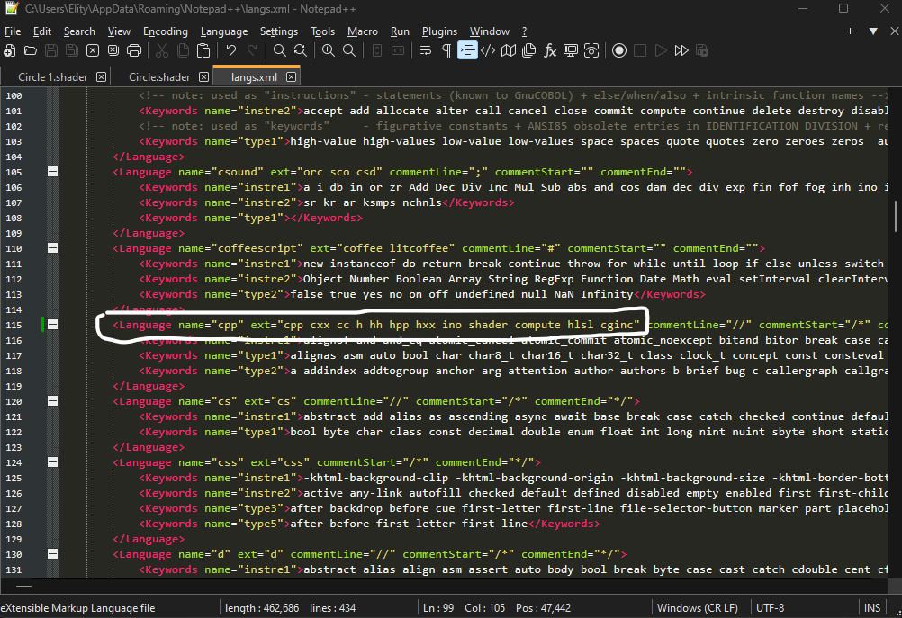
Task: Click the synchronize vertical scrolling icon
Action: [377, 50]
